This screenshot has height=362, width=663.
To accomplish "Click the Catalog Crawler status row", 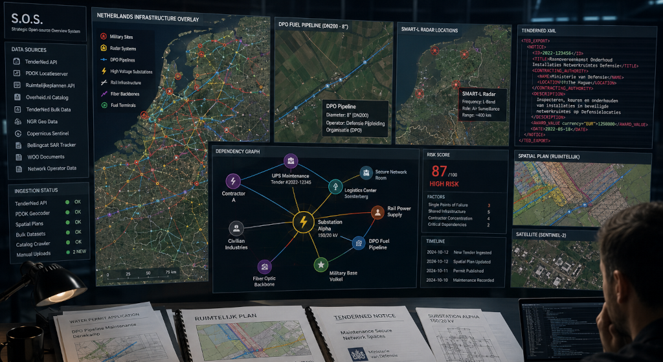I will tap(49, 243).
